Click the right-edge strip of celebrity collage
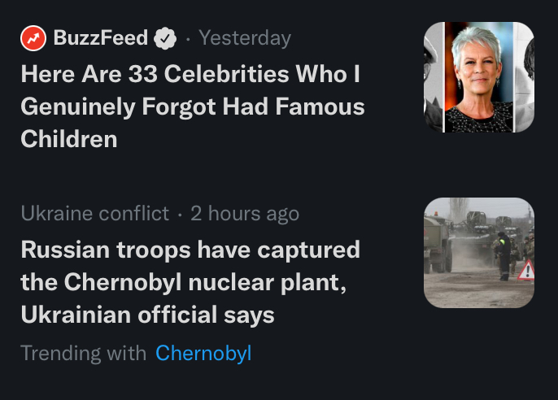 (525, 77)
